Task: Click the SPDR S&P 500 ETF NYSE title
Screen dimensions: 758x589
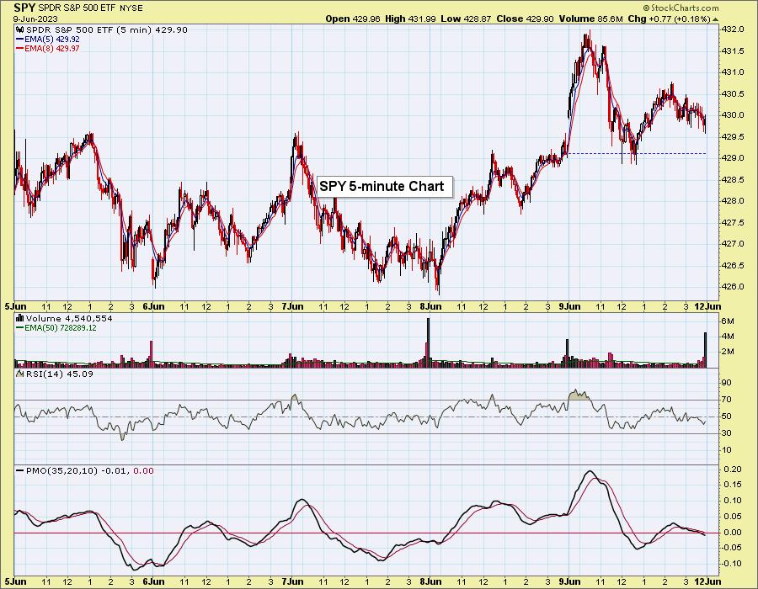Action: [x=90, y=8]
